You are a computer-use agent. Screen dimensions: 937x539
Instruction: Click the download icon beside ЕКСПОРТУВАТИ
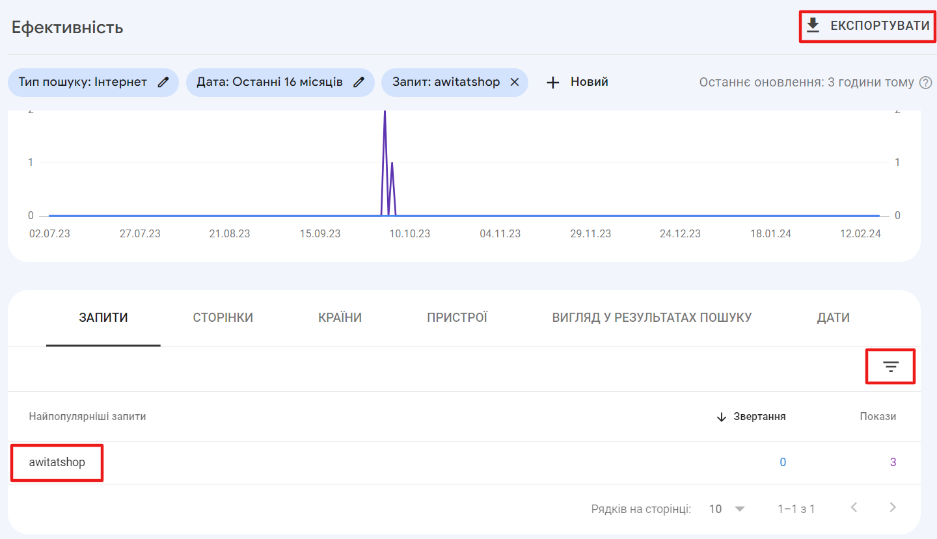(813, 25)
